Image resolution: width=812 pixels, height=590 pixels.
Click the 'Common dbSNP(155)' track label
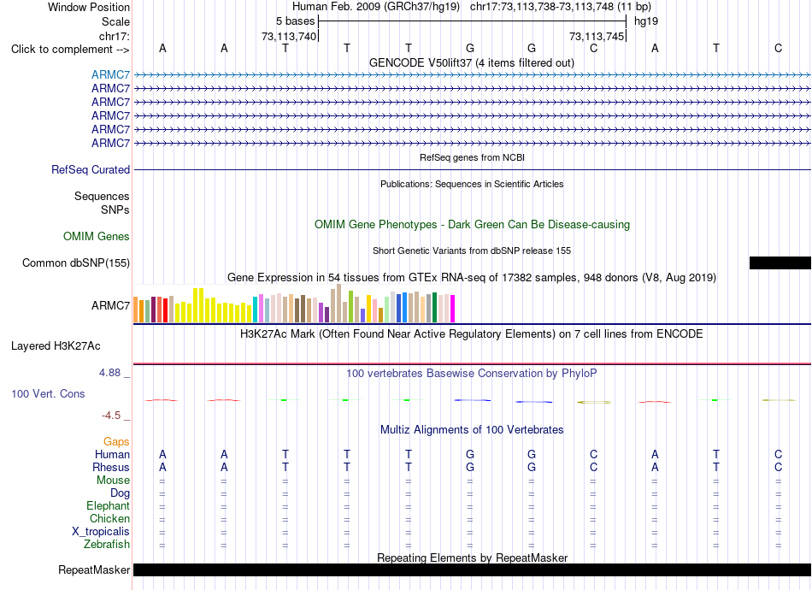75,263
